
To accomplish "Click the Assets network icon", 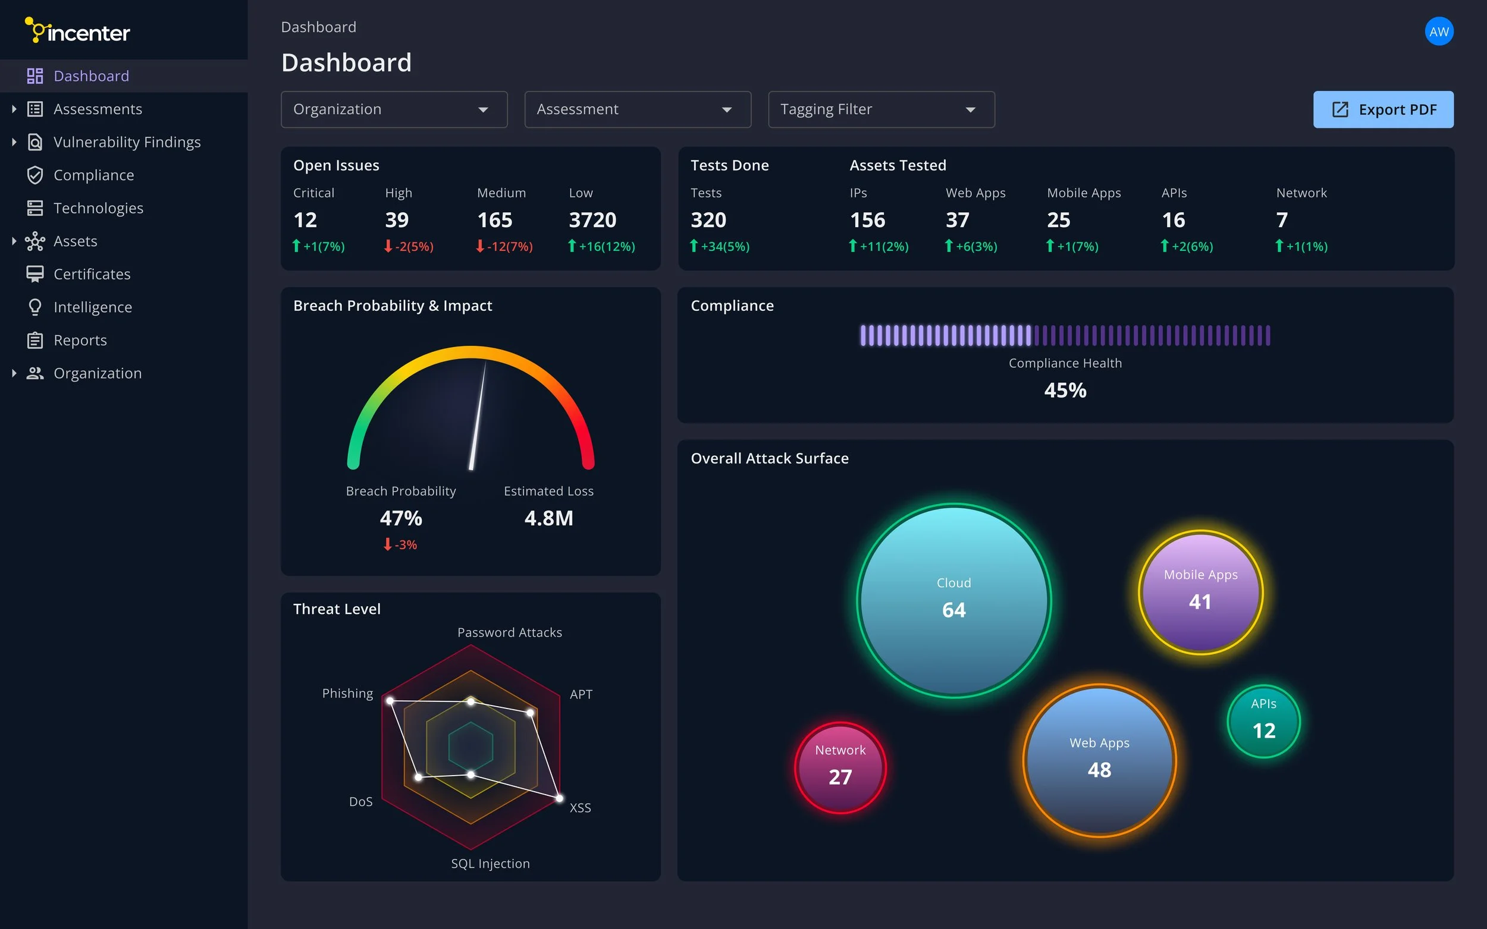I will (x=35, y=241).
